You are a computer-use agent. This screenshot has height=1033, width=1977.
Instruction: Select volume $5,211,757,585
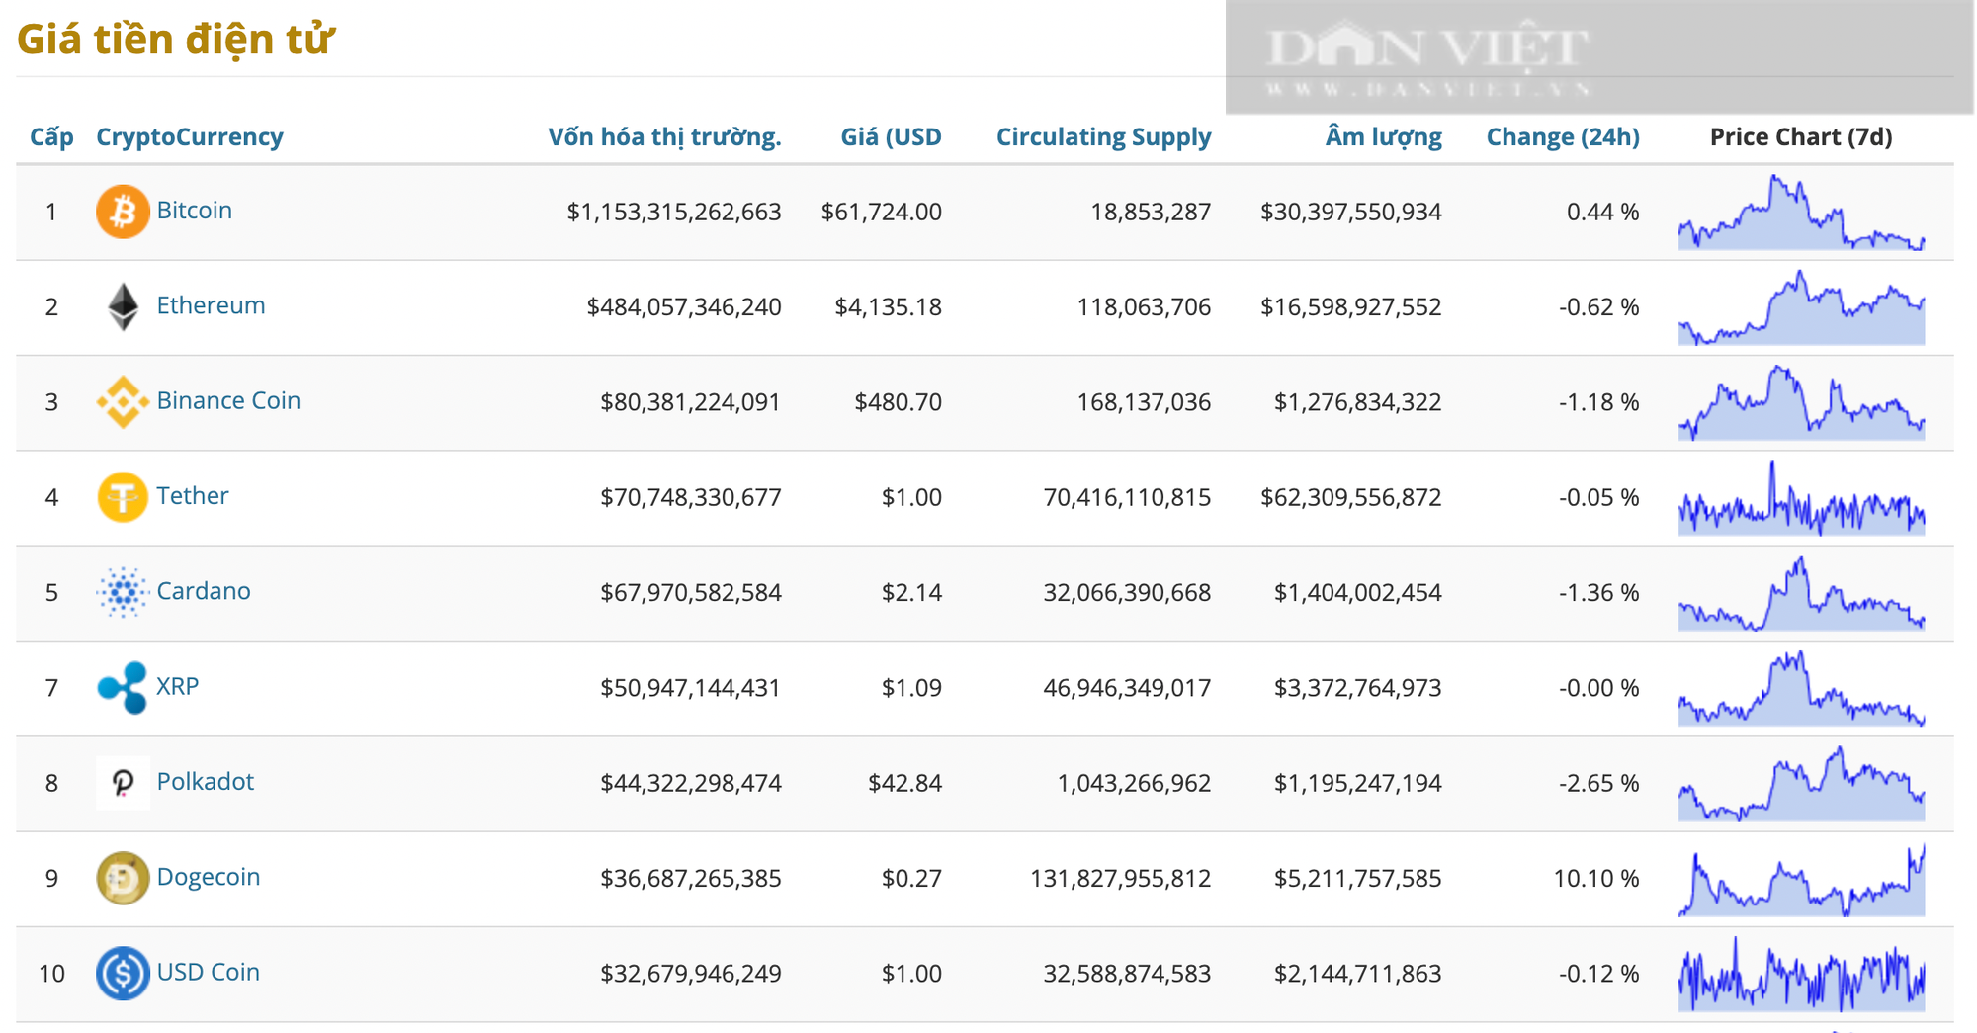point(1358,878)
